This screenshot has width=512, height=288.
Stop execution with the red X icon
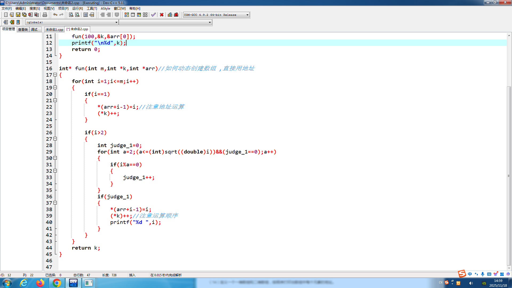162,15
